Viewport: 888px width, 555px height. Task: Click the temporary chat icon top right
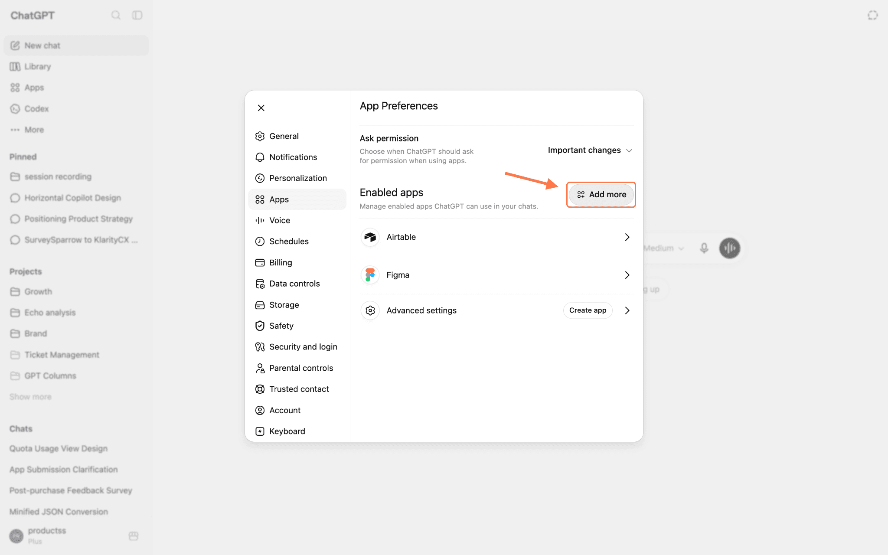coord(872,15)
